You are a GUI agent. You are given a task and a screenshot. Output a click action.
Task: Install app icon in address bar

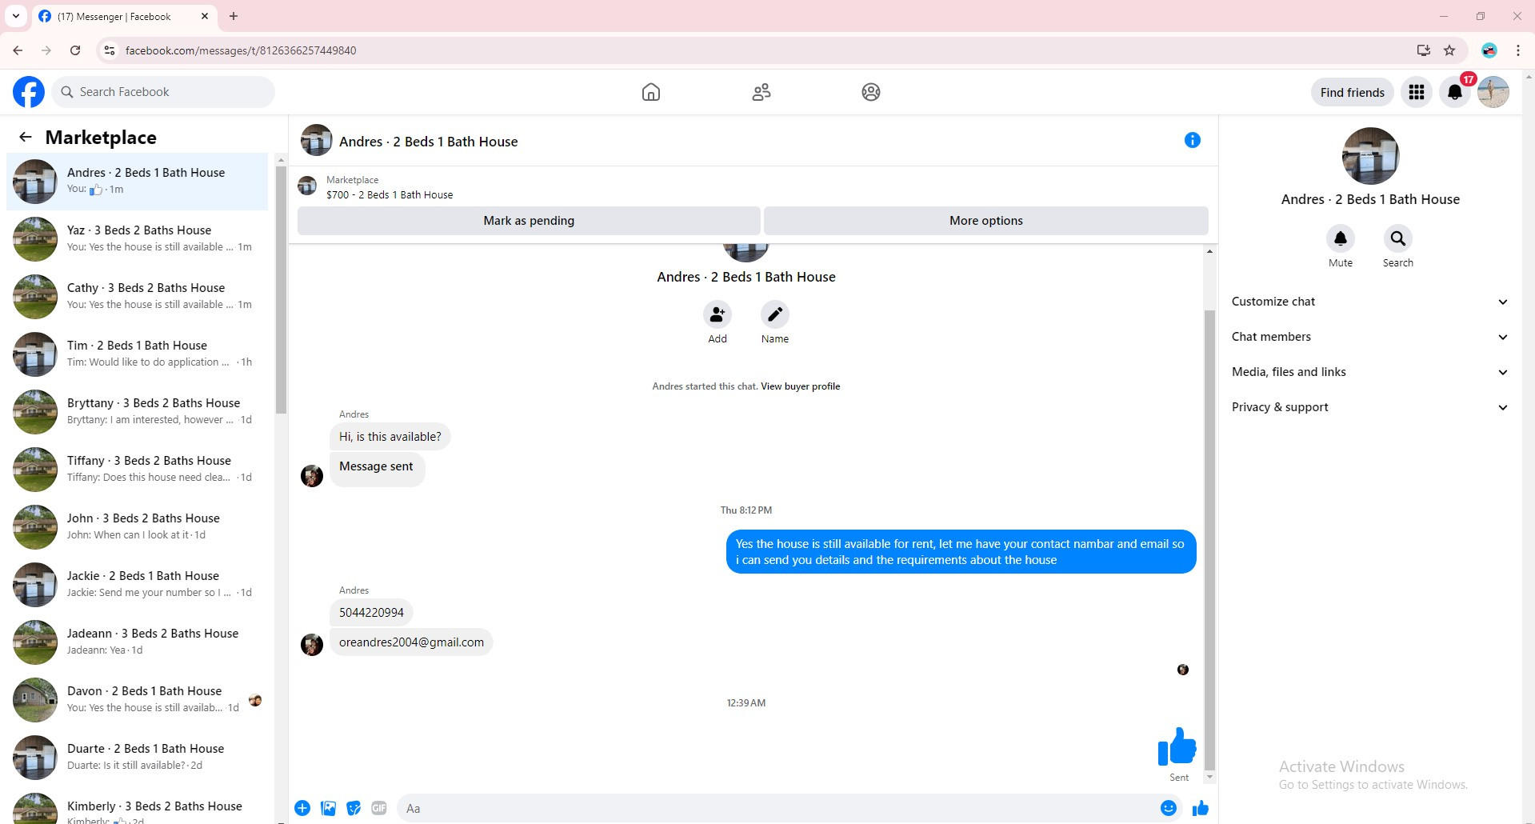[1423, 50]
